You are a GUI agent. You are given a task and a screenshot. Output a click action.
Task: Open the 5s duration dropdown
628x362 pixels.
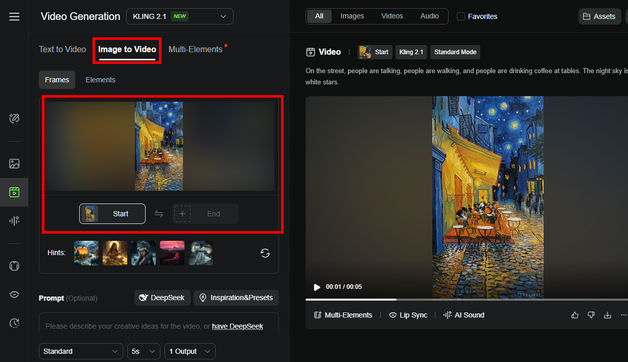144,351
